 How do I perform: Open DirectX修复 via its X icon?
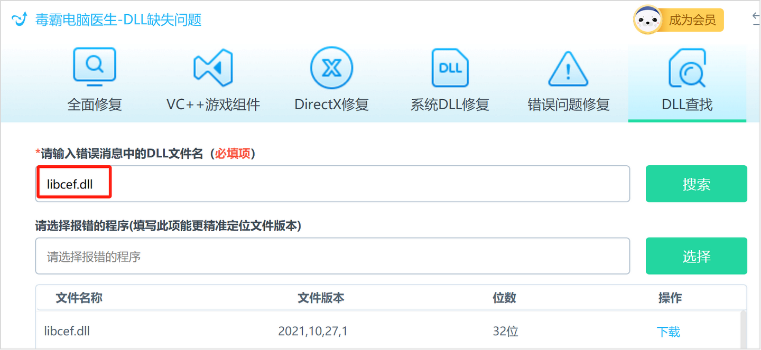tap(331, 67)
